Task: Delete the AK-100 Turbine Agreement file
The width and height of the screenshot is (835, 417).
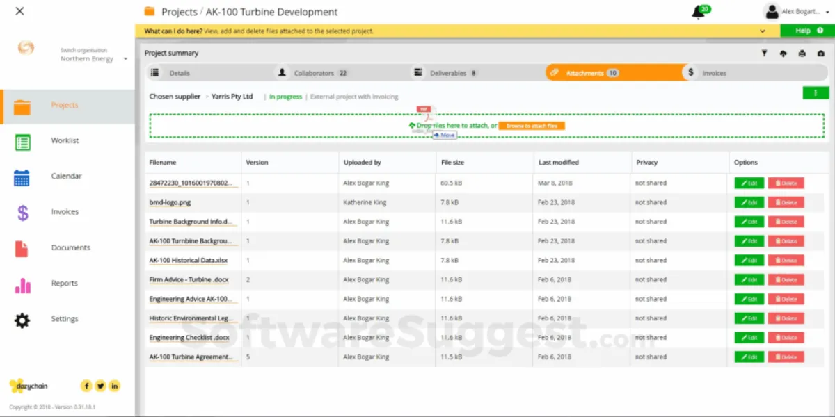Action: [x=786, y=357]
